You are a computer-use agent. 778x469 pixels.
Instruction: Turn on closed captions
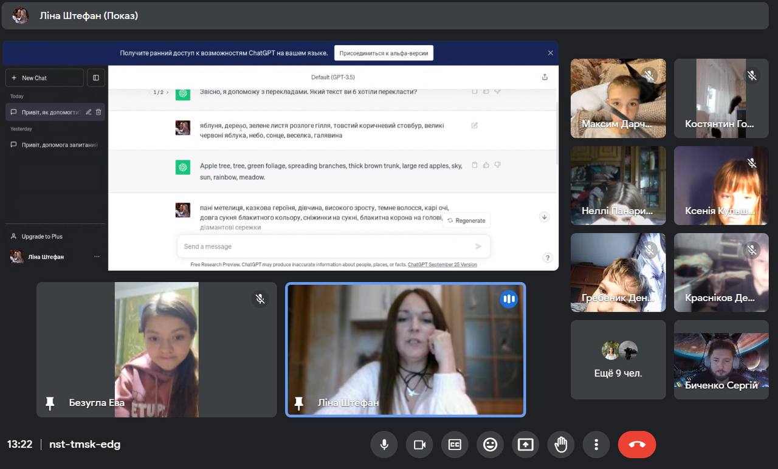pyautogui.click(x=455, y=445)
